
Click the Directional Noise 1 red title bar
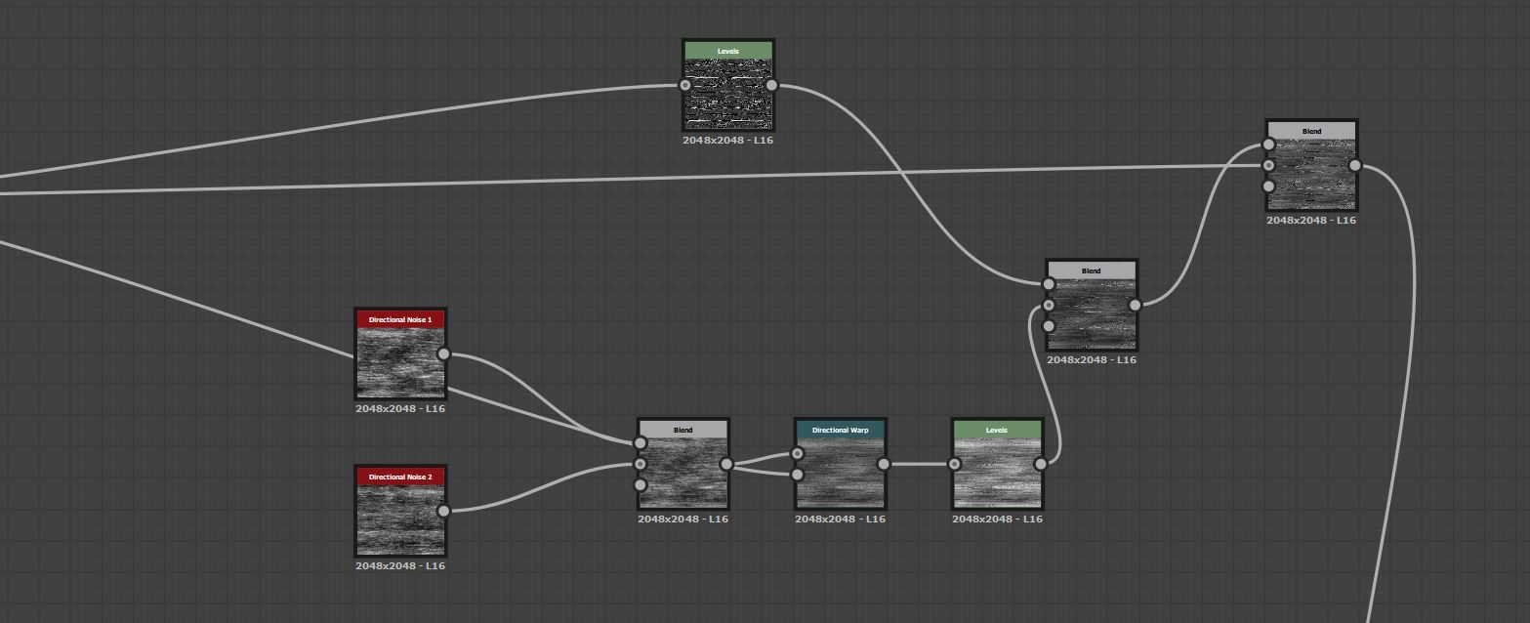[x=400, y=319]
